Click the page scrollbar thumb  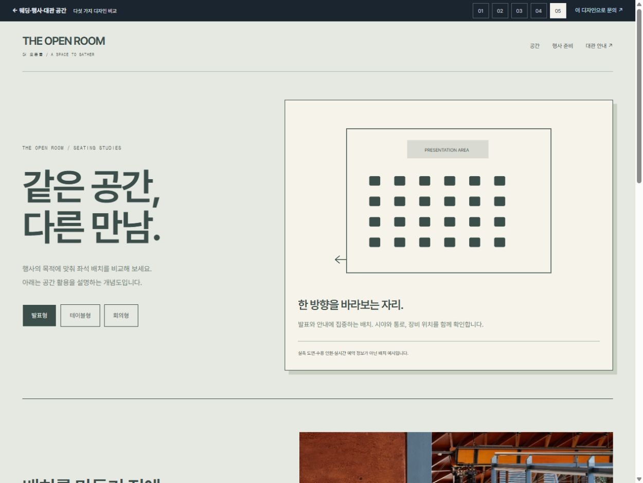pyautogui.click(x=639, y=96)
